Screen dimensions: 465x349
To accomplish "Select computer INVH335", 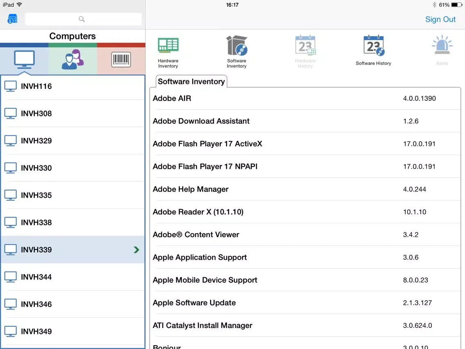I will [x=73, y=195].
